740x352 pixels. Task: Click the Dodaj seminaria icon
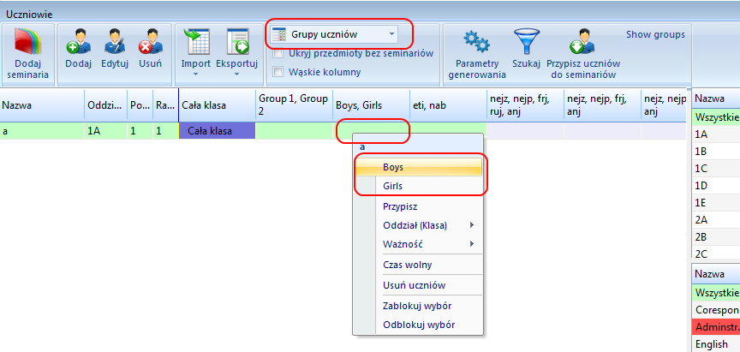[28, 41]
